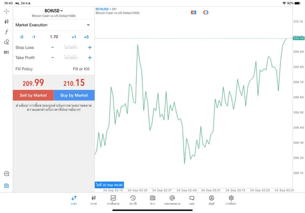Screen dimensions: 305x213
Task: Tap the 209.99 sell price
Action: tap(33, 82)
